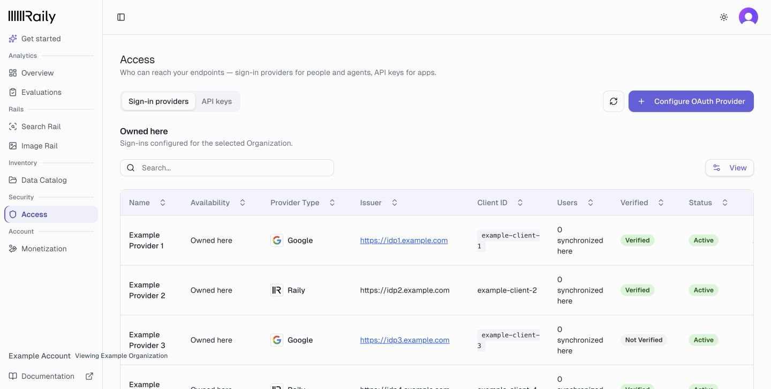Sort by Users column header
Image resolution: width=771 pixels, height=389 pixels.
pos(576,203)
